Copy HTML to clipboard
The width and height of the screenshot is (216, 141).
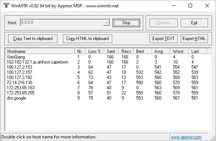(88, 39)
